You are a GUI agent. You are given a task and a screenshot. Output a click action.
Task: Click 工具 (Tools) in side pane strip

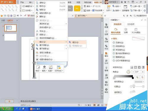tap(106, 76)
